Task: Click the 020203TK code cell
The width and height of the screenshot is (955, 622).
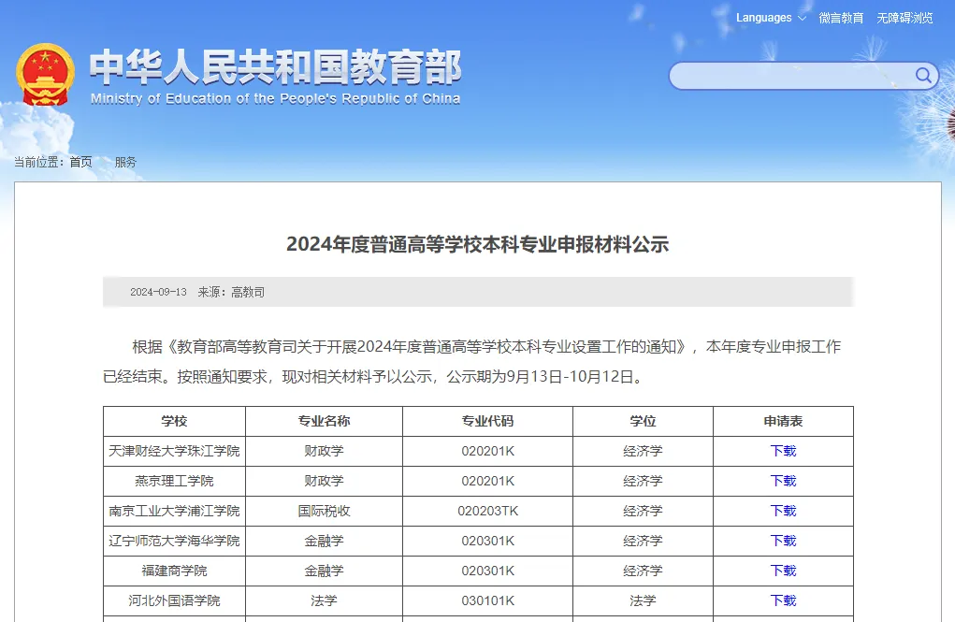Action: pos(488,511)
